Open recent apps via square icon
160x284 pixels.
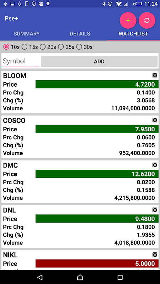pyautogui.click(x=120, y=277)
